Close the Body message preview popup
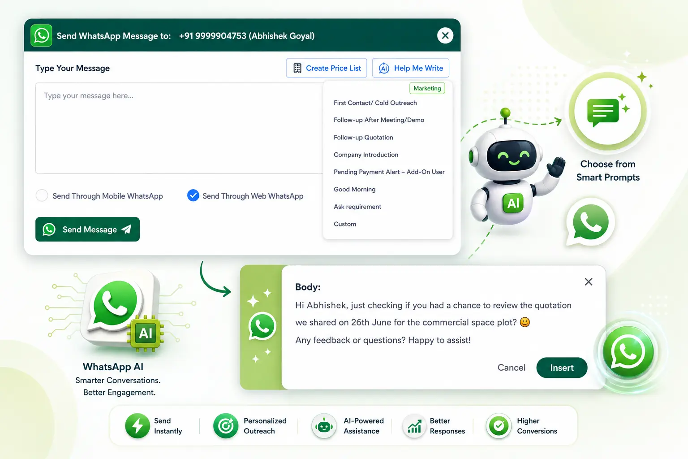 click(589, 281)
